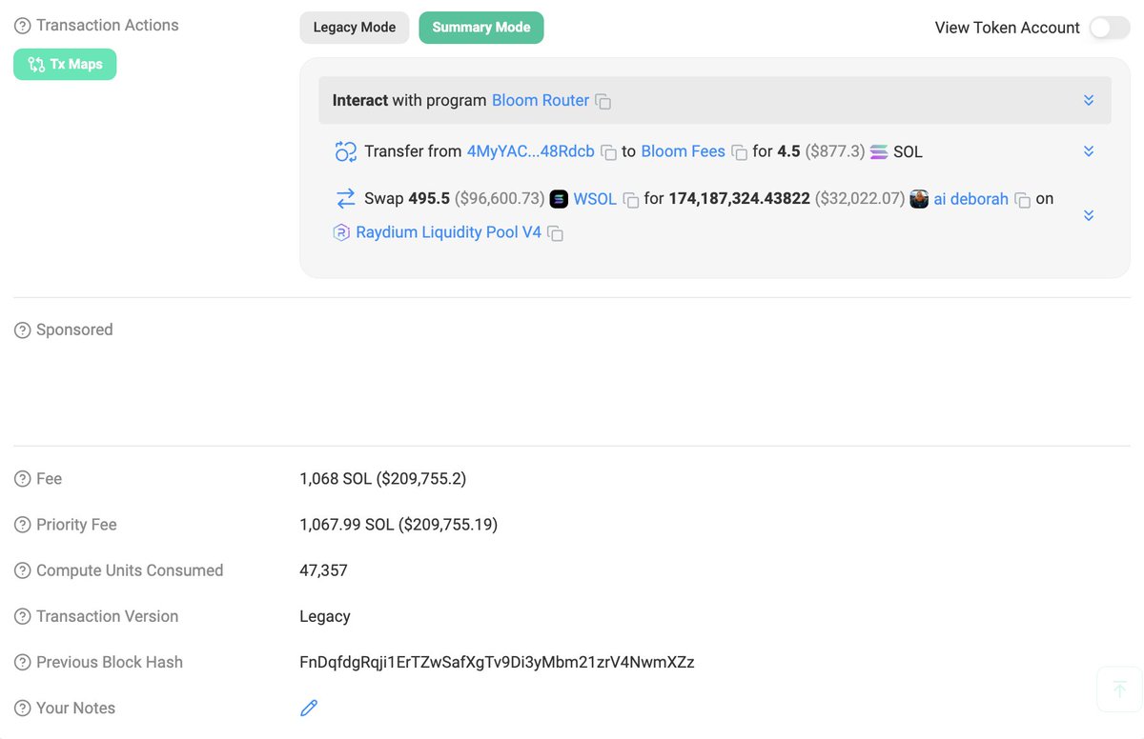This screenshot has width=1144, height=739.
Task: Select the previous block hash FnDqfdgRqji1ErTZw... text
Action: [x=497, y=662]
